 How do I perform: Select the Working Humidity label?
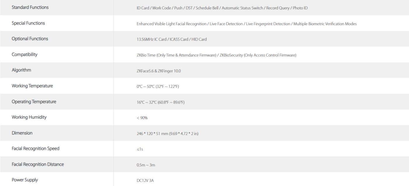coord(29,118)
